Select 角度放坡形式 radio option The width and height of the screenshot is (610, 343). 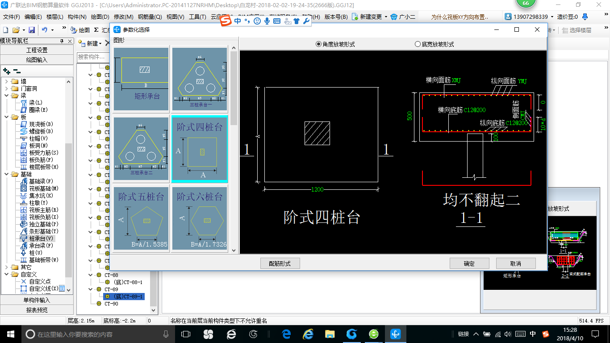(318, 44)
